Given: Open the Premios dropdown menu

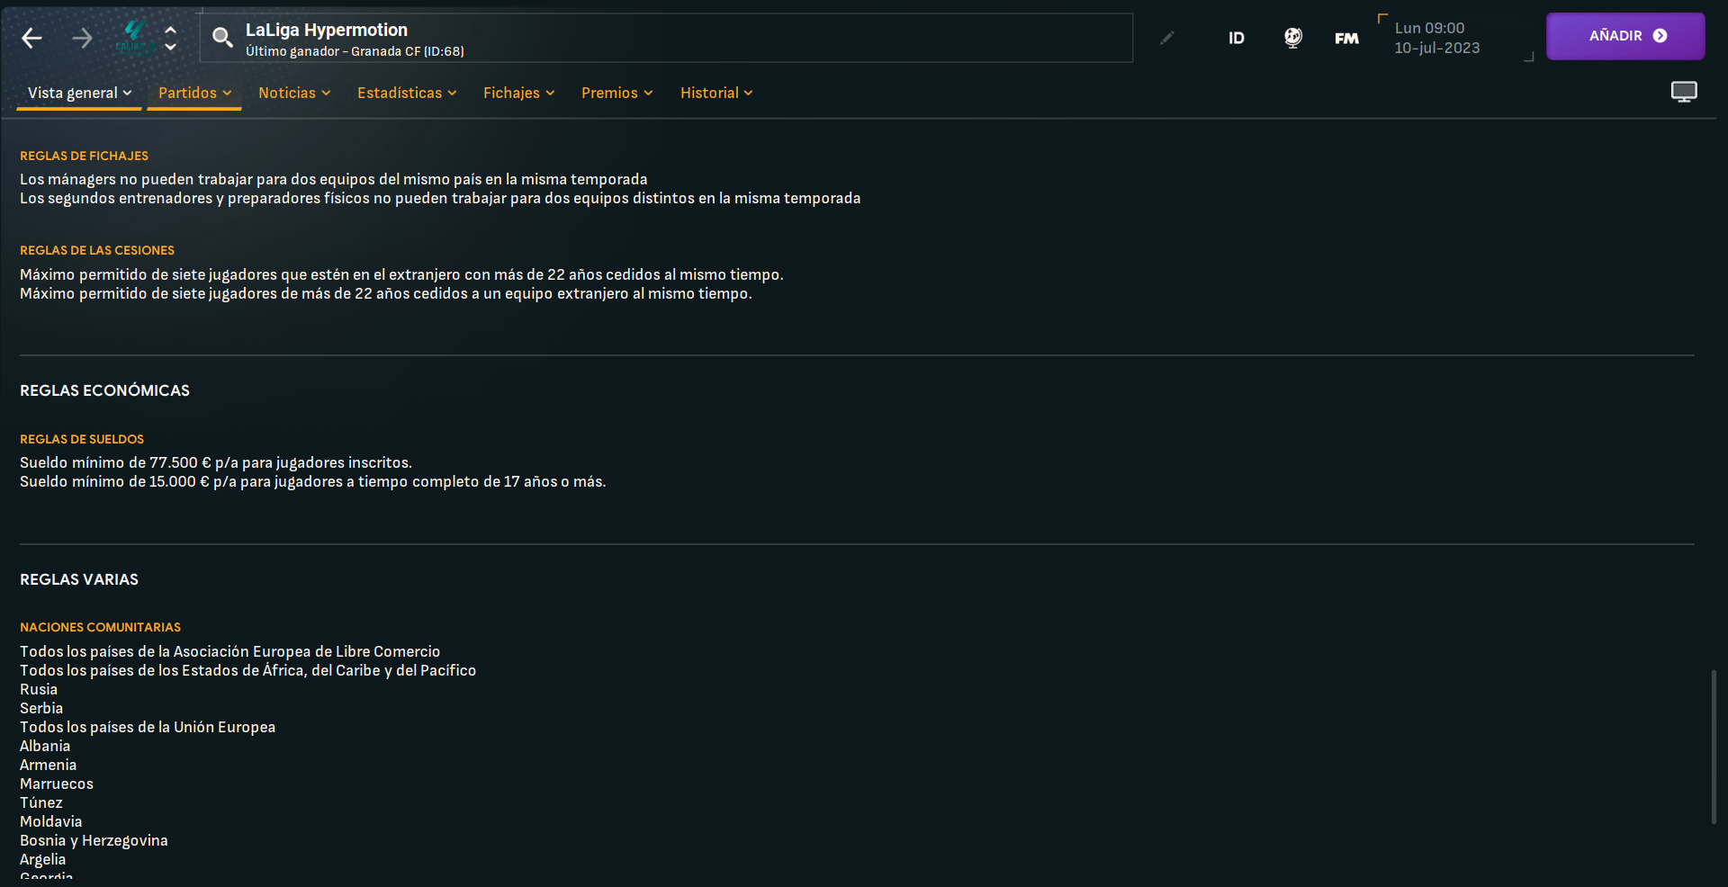Looking at the screenshot, I should (x=616, y=93).
